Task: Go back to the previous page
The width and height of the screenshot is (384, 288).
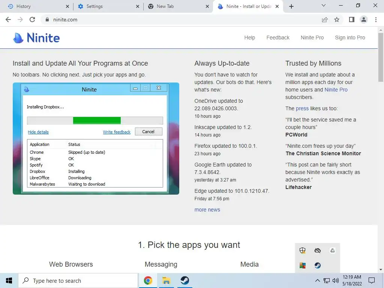Action: pos(8,19)
